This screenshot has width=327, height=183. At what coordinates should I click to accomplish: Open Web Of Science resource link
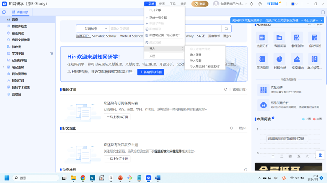131,36
